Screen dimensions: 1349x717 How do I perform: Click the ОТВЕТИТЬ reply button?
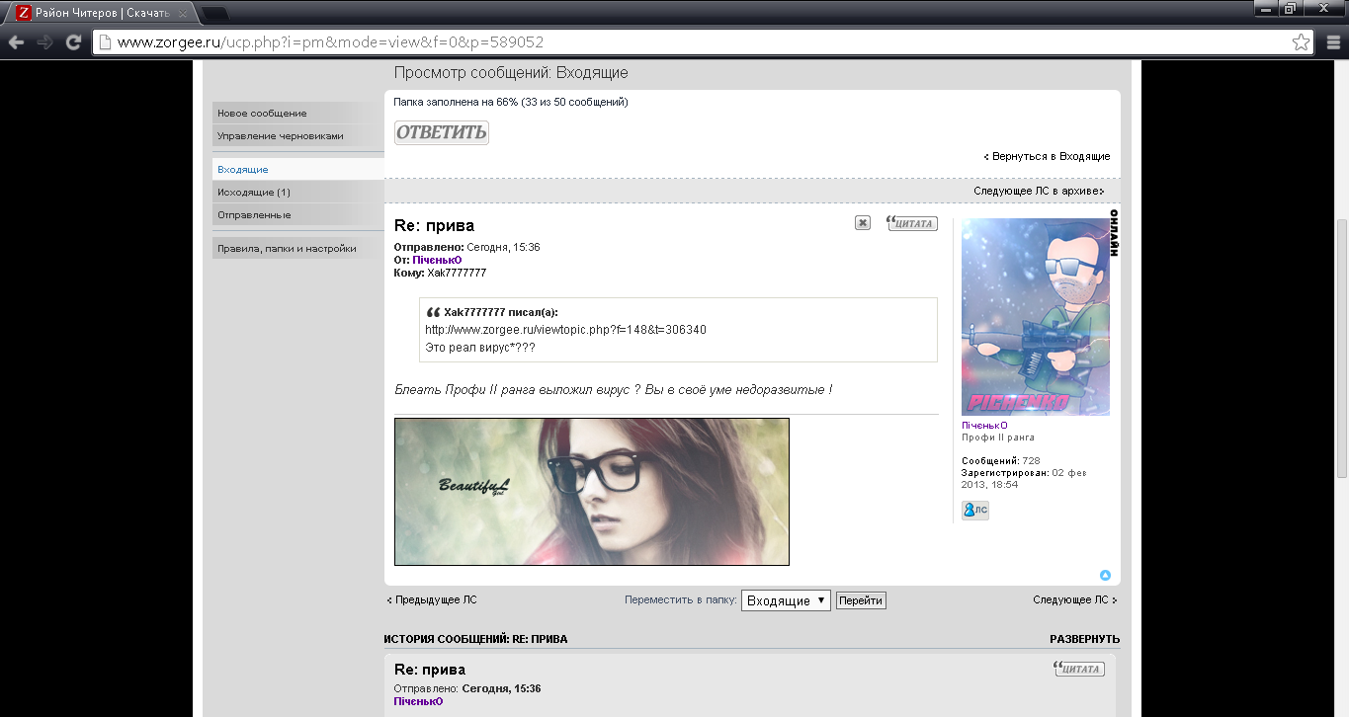pos(442,132)
